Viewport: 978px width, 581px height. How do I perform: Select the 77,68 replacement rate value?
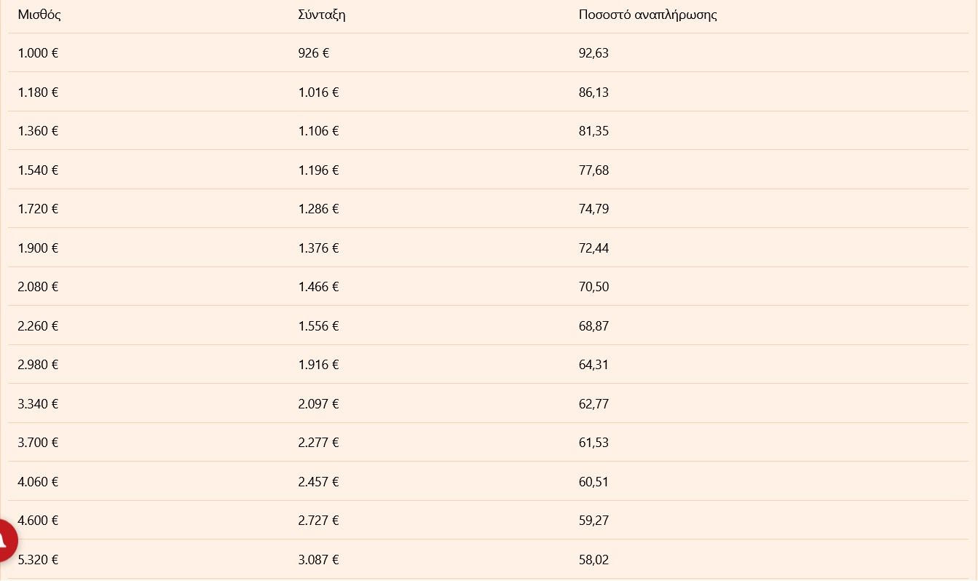[x=593, y=170]
